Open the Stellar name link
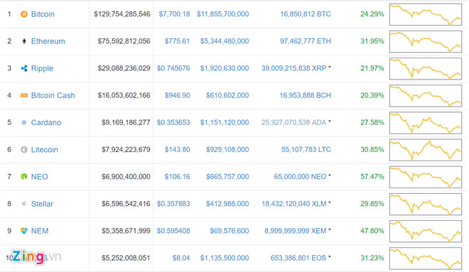The width and height of the screenshot is (469, 272). pos(42,204)
